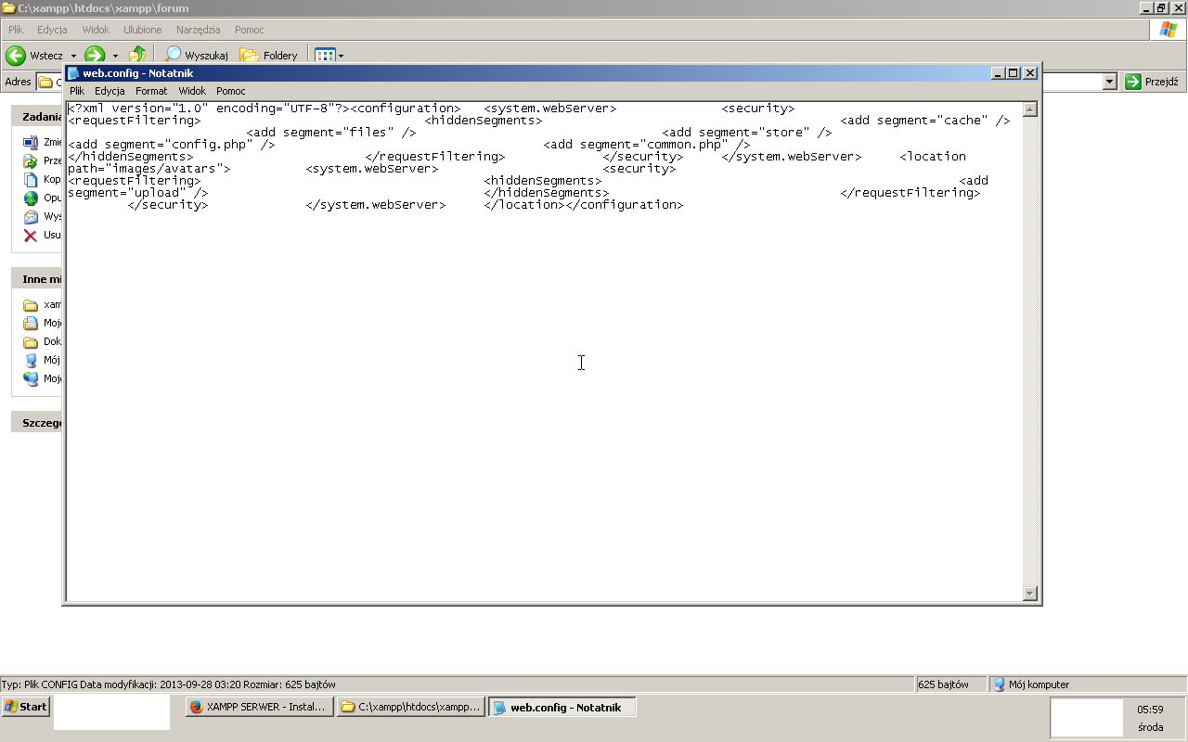Open the Explorer Narzędzia menu
This screenshot has width=1188, height=742.
pyautogui.click(x=199, y=30)
